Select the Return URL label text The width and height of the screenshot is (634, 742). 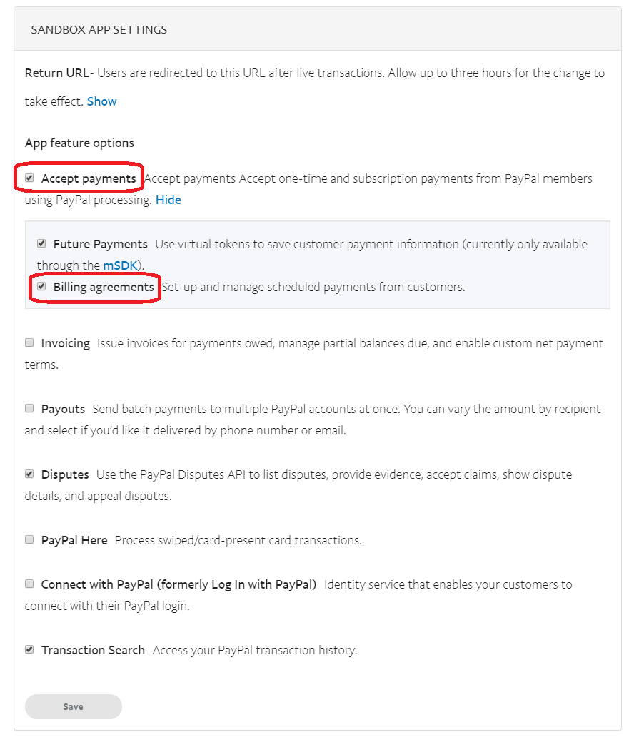52,72
